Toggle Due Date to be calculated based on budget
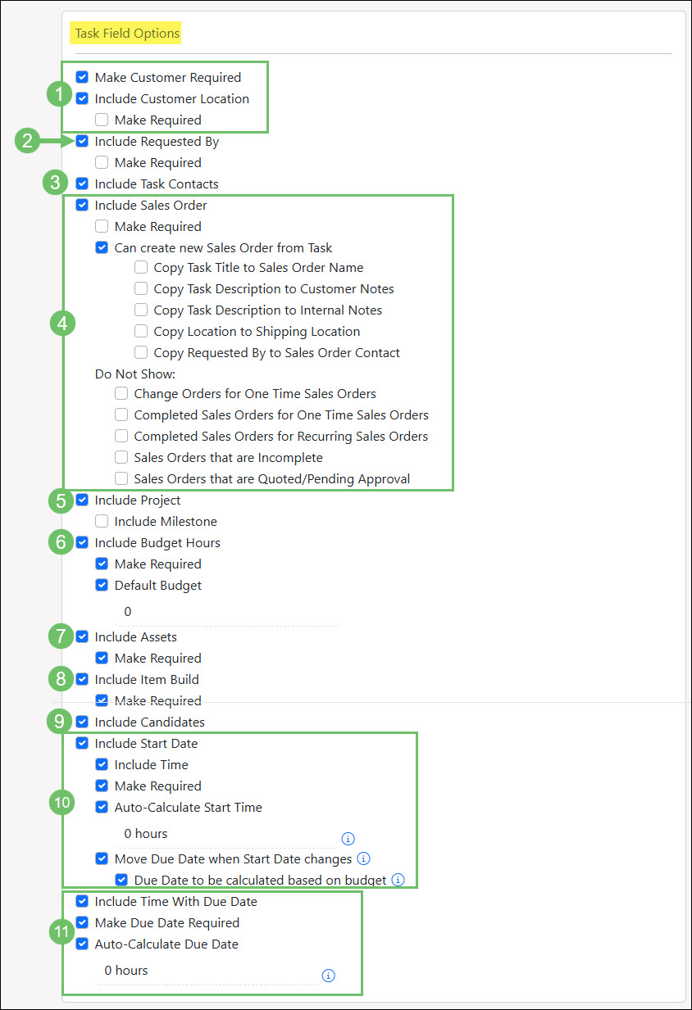Viewport: 692px width, 1010px height. [x=121, y=880]
